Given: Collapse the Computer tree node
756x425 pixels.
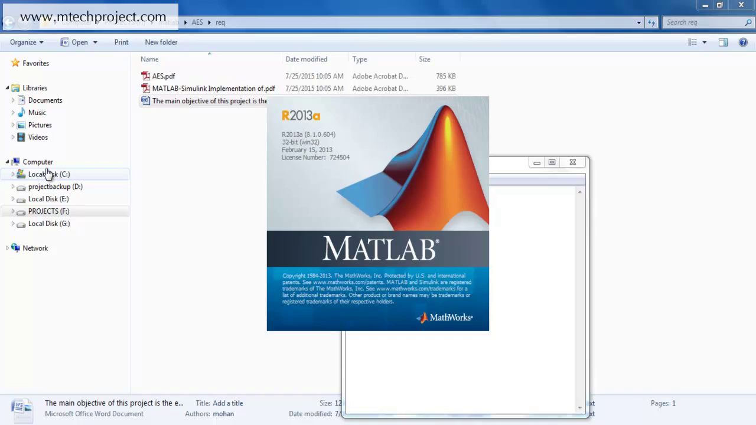Looking at the screenshot, I should [8, 162].
